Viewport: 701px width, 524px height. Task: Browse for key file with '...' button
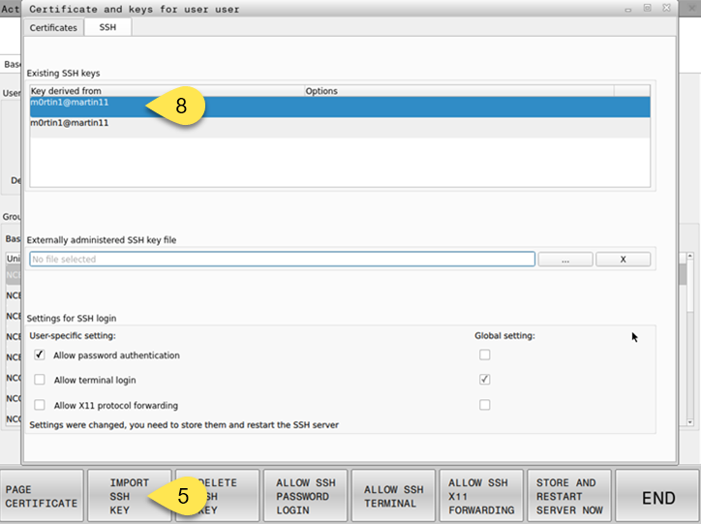point(565,260)
